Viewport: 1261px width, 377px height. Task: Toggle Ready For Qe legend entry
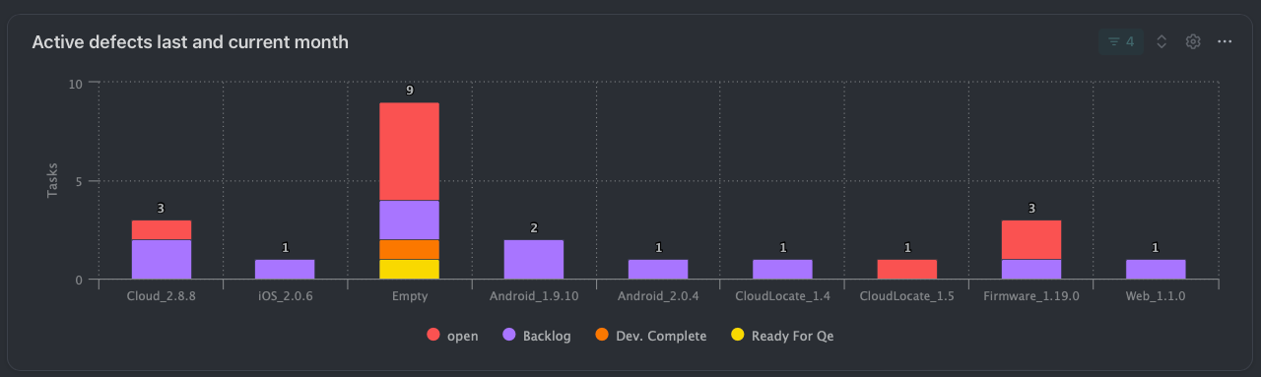pos(782,336)
